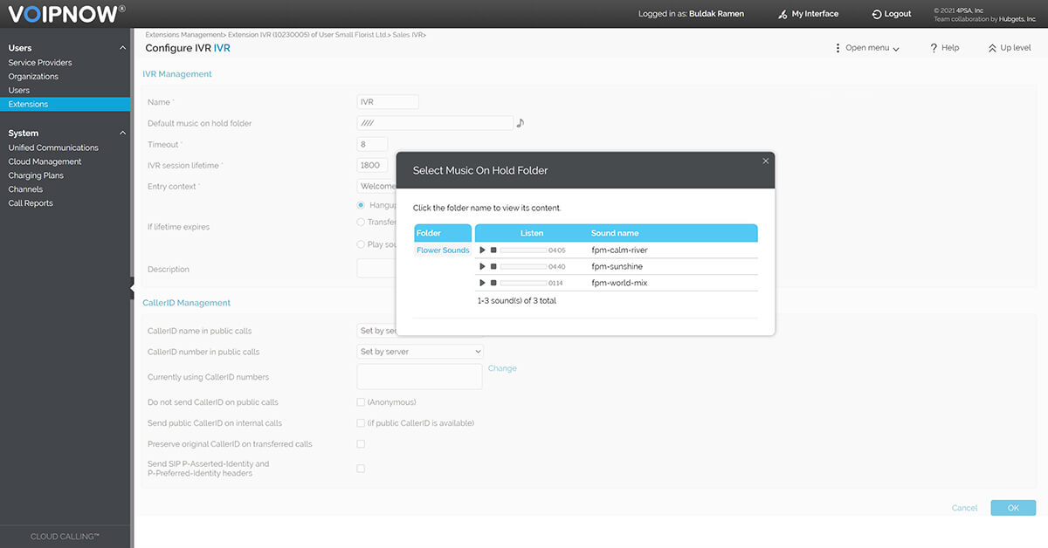
Task: Open the CallerID number Set by server dropdown
Action: [x=420, y=352]
